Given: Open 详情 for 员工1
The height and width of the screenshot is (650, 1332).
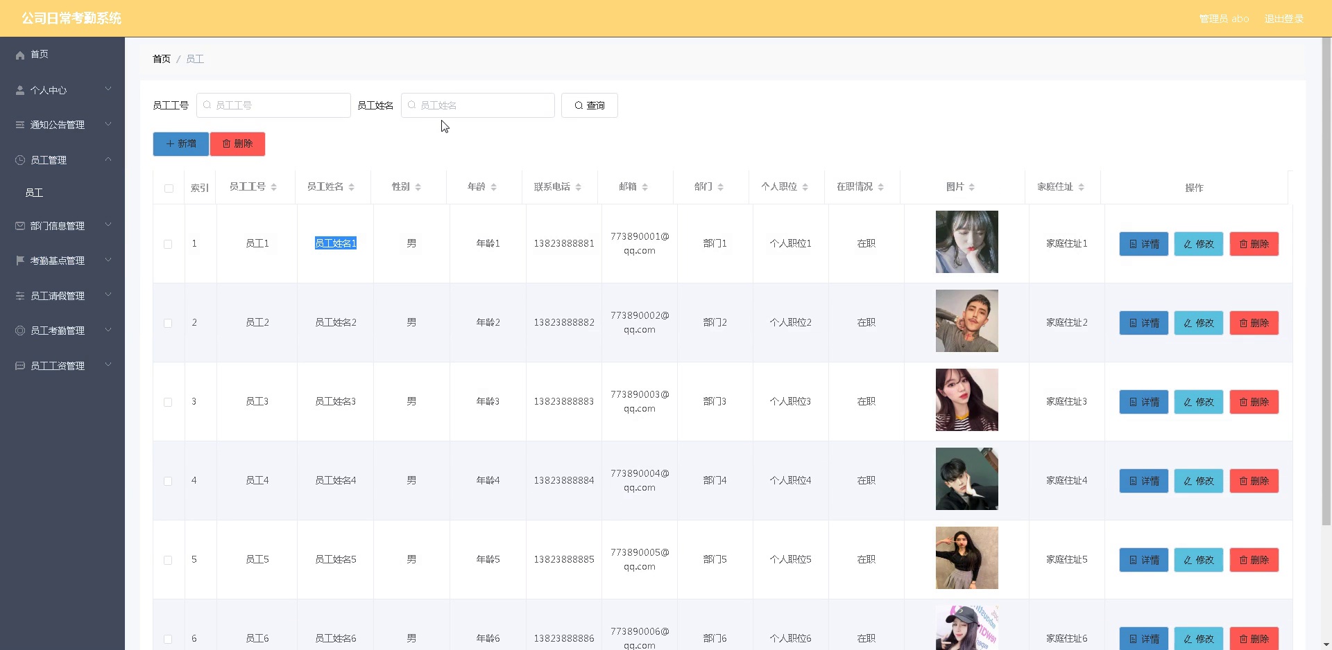Looking at the screenshot, I should pyautogui.click(x=1144, y=244).
